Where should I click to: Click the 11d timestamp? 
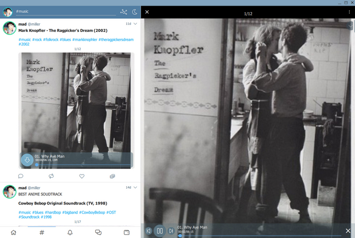tap(128, 24)
